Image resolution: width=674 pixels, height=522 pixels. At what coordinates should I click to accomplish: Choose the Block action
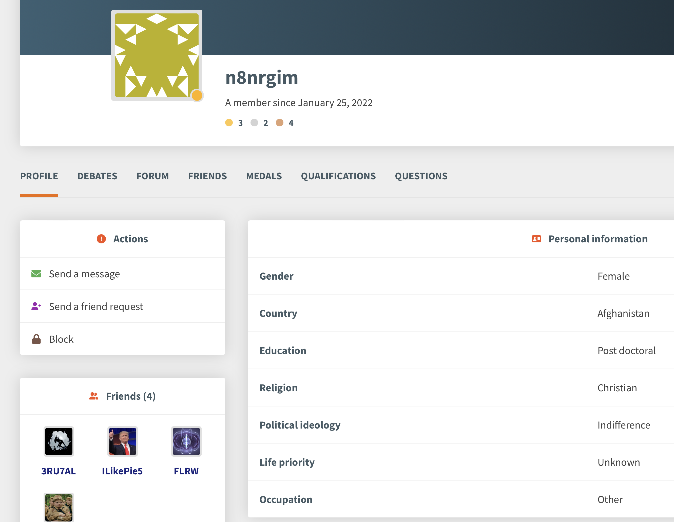(x=61, y=339)
